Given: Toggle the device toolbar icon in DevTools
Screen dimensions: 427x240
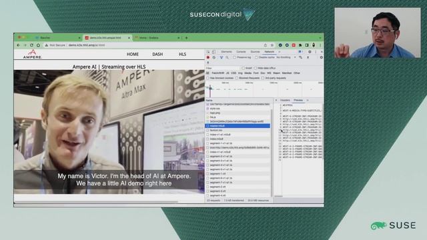Looking at the screenshot, I should tap(213, 52).
